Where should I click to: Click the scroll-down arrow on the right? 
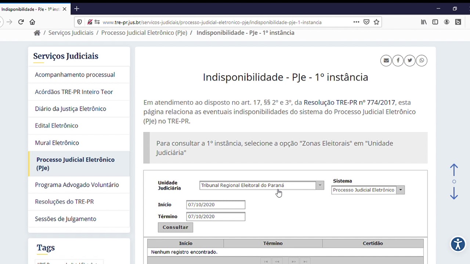454,193
